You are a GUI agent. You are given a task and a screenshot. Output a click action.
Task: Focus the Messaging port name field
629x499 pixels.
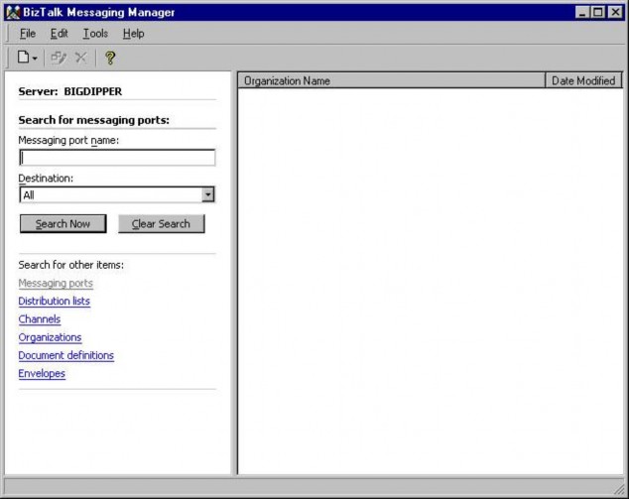tap(117, 158)
